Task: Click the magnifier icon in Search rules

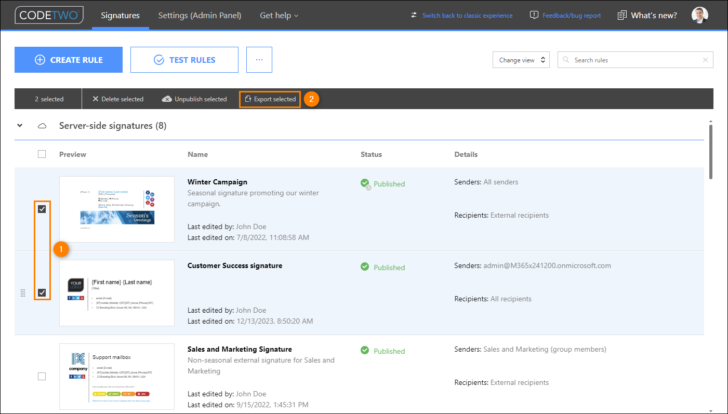Action: 565,60
